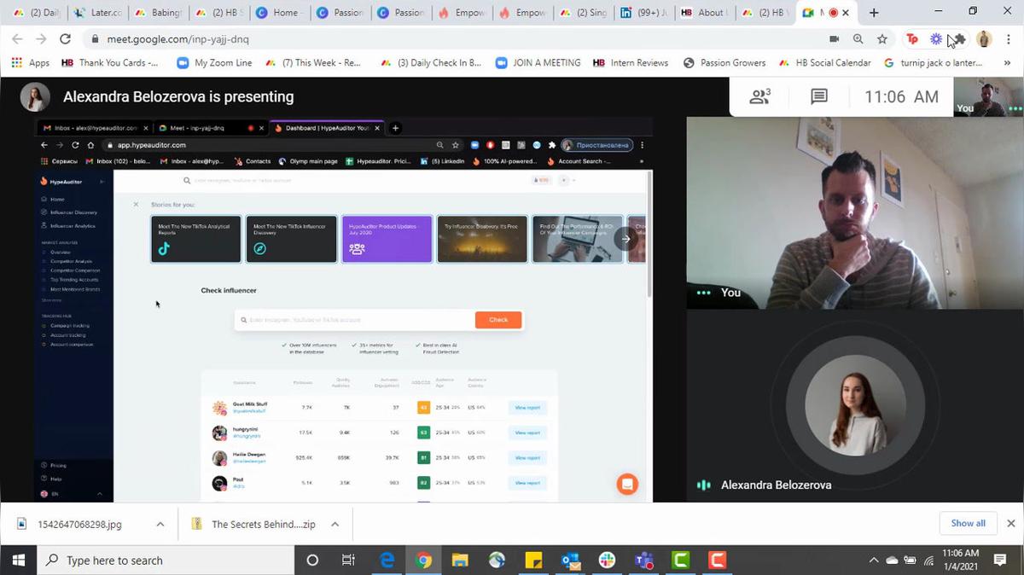Expand options for The Secrets Behind zip download
Screen dimensions: 1024x575
[335, 524]
